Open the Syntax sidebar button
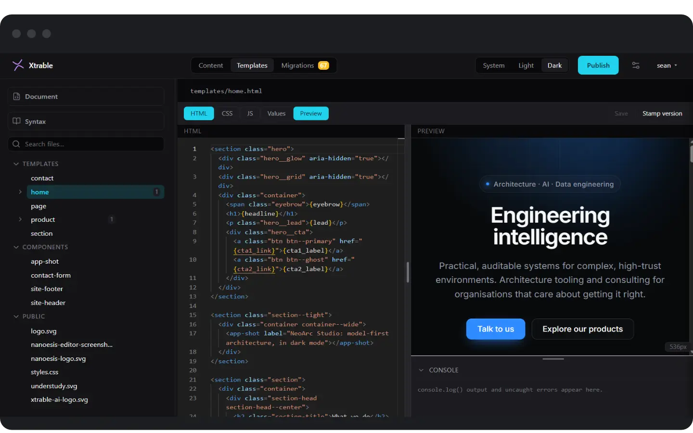 (x=86, y=121)
